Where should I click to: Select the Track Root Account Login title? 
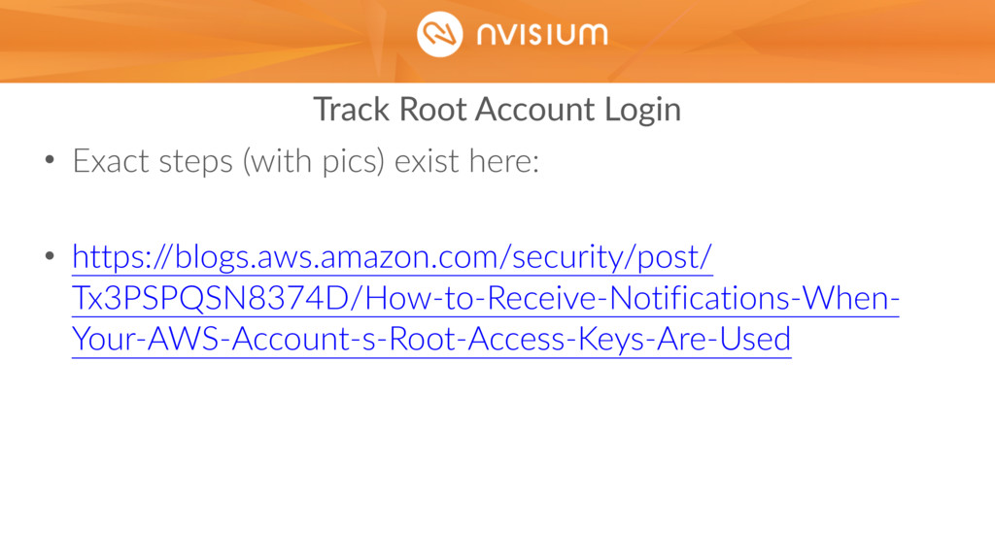click(x=497, y=110)
